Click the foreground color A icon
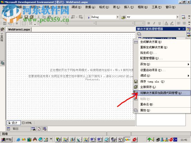 point(166,23)
